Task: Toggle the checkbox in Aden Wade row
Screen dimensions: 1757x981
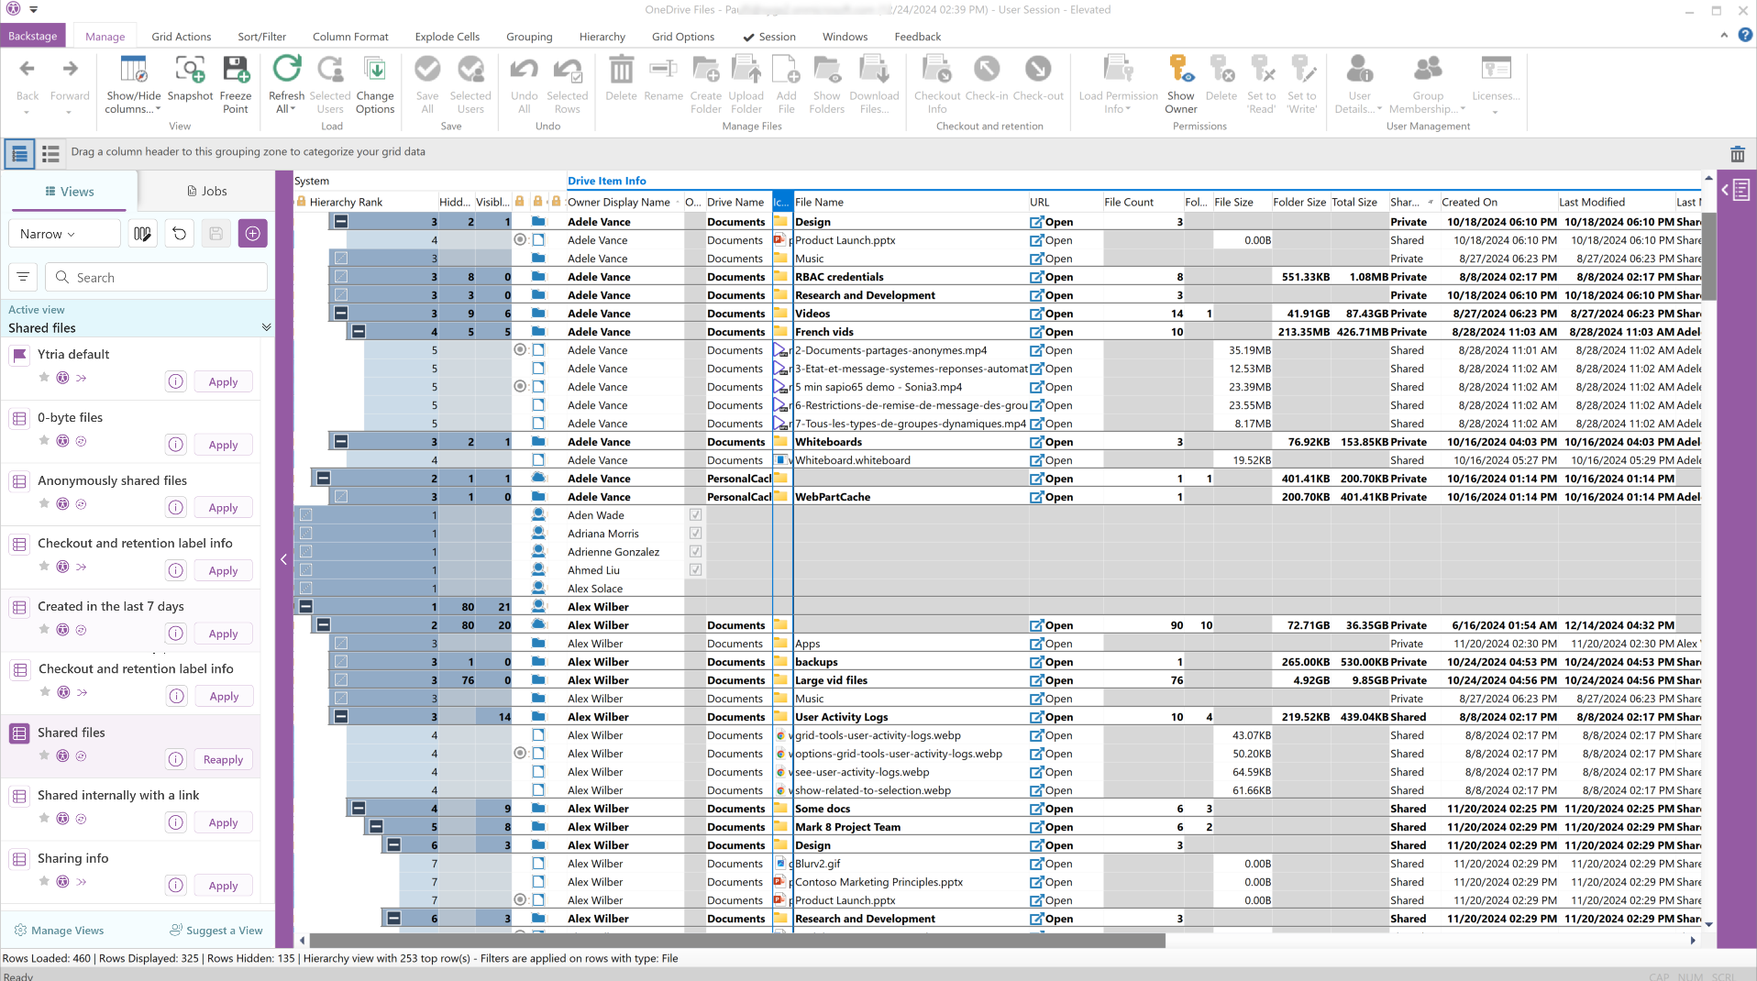Action: click(695, 515)
